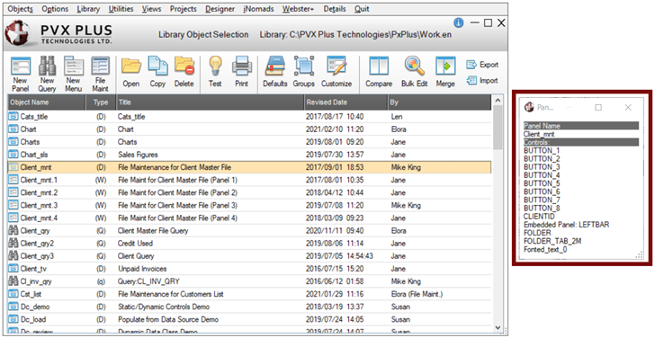The height and width of the screenshot is (338, 655).
Task: Create a New Panel from the toolbar
Action: (x=20, y=75)
